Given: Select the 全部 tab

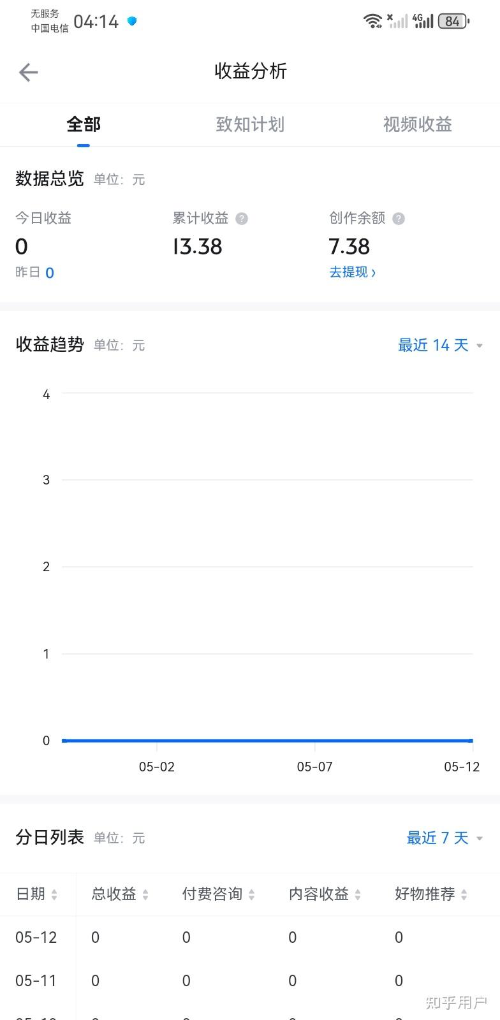Looking at the screenshot, I should tap(84, 124).
